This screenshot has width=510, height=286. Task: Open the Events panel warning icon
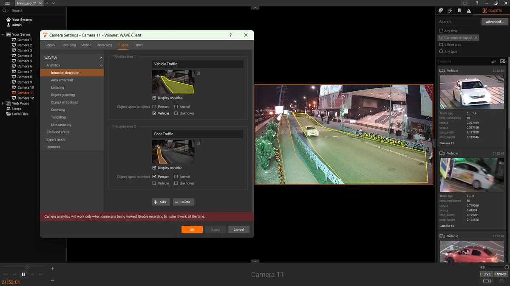[x=468, y=10]
